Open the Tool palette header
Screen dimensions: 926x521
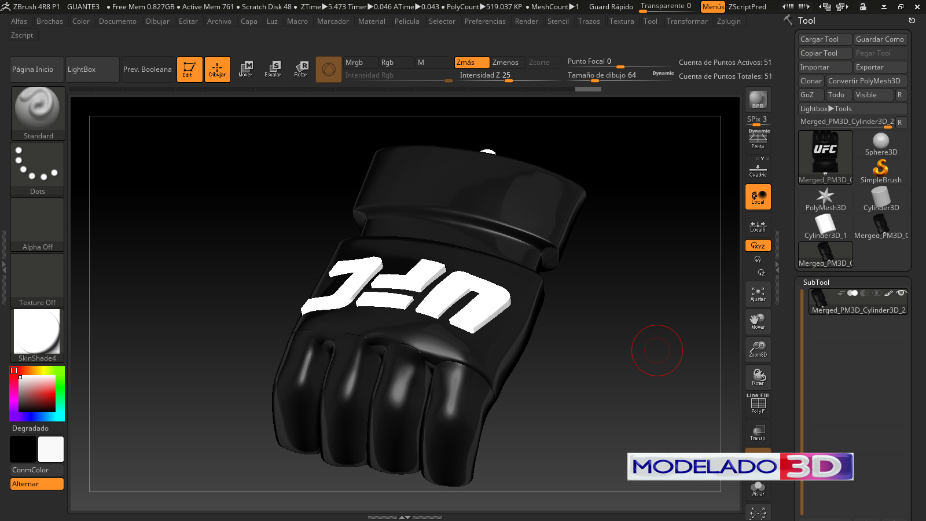tap(806, 21)
